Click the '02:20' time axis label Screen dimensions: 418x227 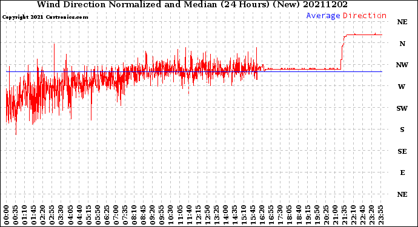[43, 215]
